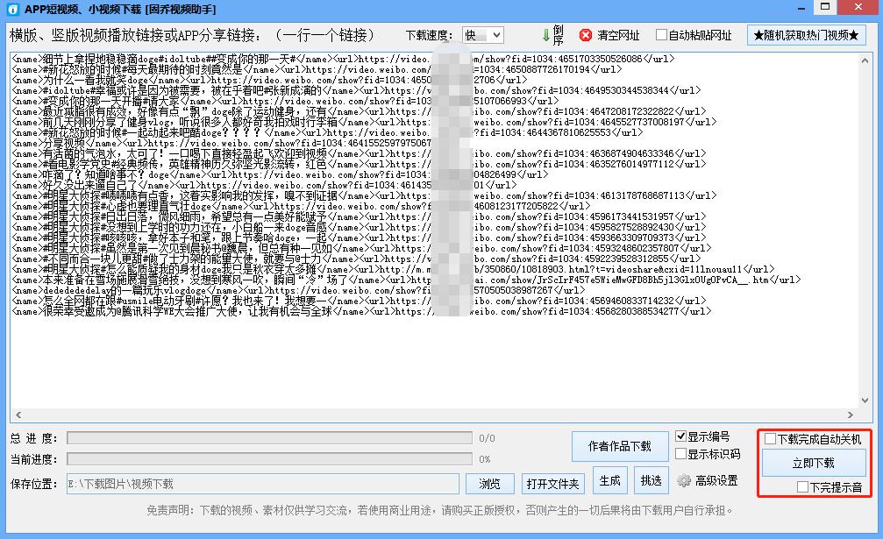Click the save location path field

click(263, 484)
